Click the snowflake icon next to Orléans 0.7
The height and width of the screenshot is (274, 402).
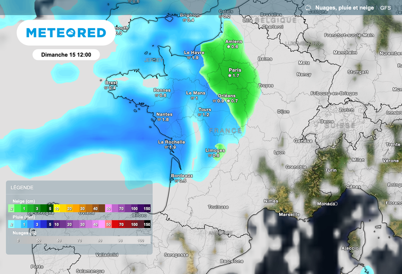pos(228,100)
